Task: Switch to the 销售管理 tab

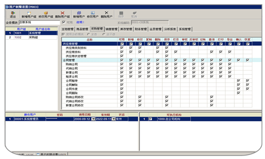Action: [111, 29]
